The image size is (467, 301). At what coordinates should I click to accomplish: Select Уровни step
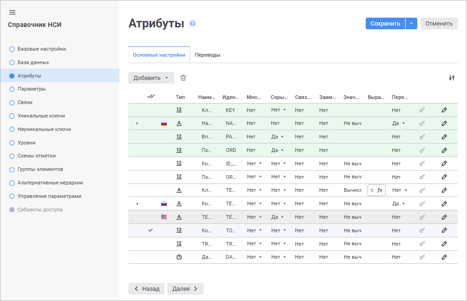[22, 143]
